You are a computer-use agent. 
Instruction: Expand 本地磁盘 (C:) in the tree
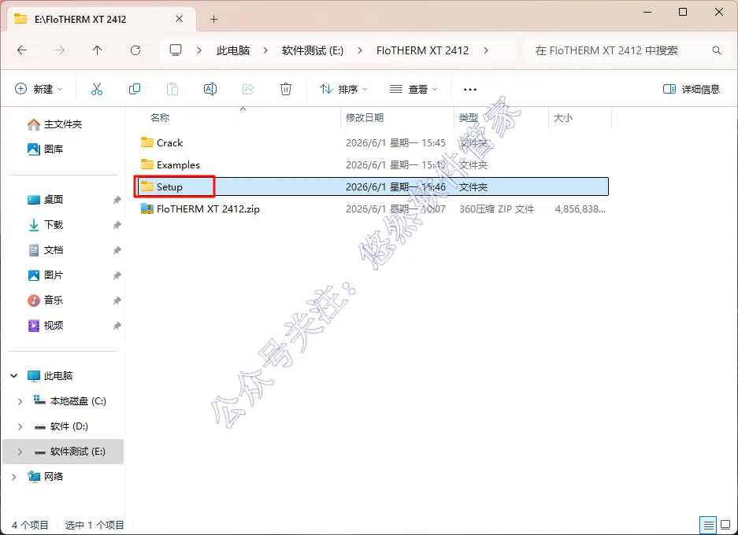point(20,401)
